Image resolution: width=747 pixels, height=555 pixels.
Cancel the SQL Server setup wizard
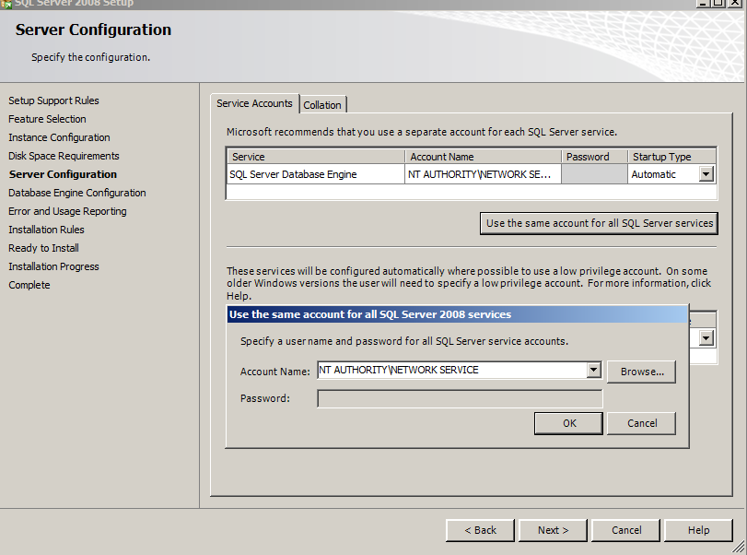626,530
